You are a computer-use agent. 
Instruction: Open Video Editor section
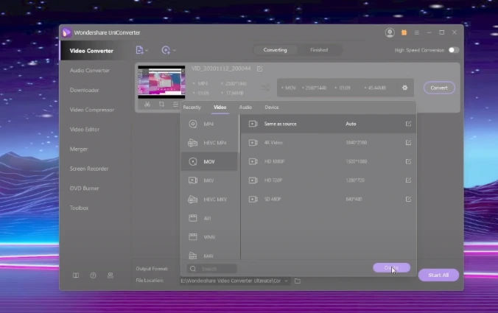coord(85,129)
